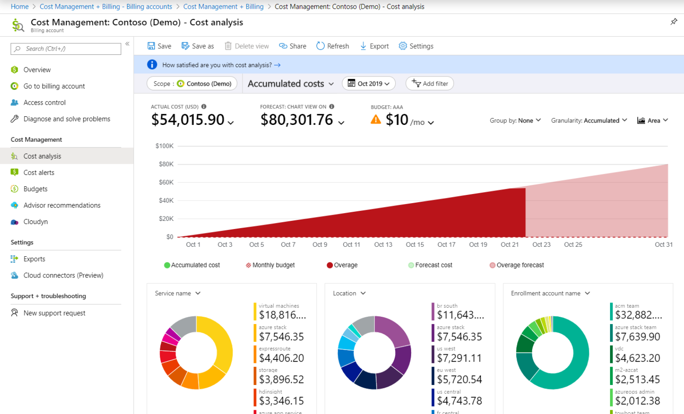
Task: Click the Export download icon
Action: tap(363, 46)
